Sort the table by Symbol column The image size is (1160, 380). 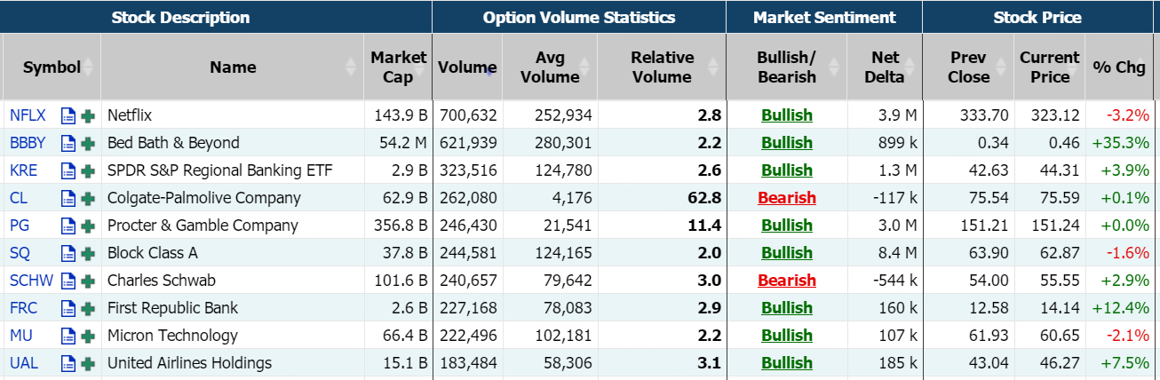tap(52, 67)
